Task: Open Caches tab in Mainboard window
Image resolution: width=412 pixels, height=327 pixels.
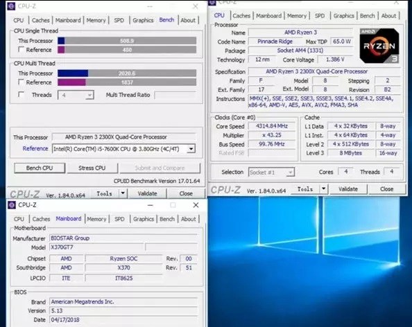Action: 41,219
